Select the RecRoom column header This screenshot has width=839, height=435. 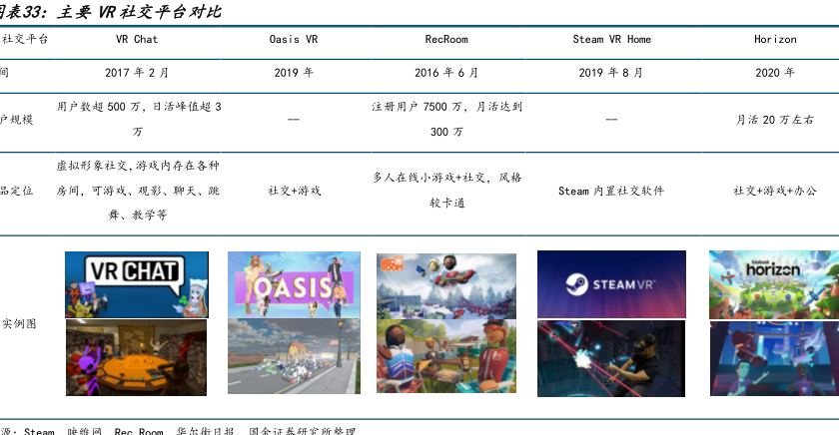click(x=446, y=40)
